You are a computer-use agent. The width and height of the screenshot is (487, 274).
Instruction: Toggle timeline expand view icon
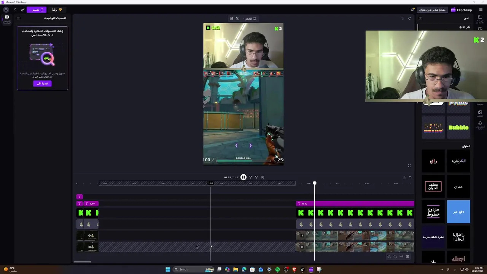point(407,256)
